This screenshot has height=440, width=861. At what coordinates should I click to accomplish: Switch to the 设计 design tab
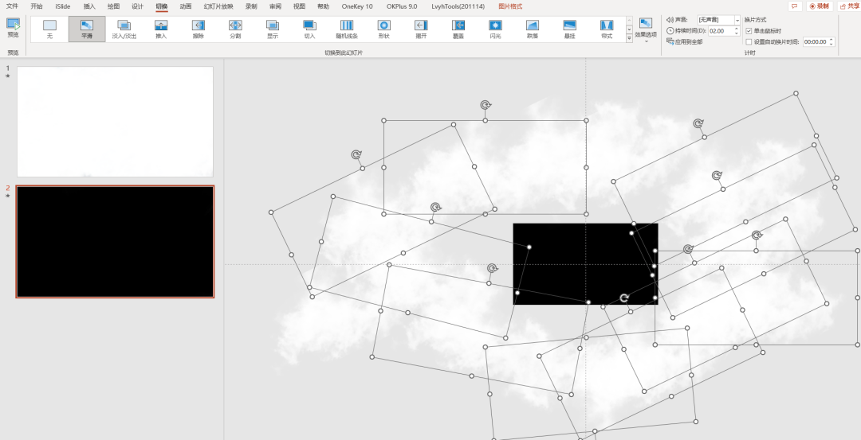tap(137, 6)
